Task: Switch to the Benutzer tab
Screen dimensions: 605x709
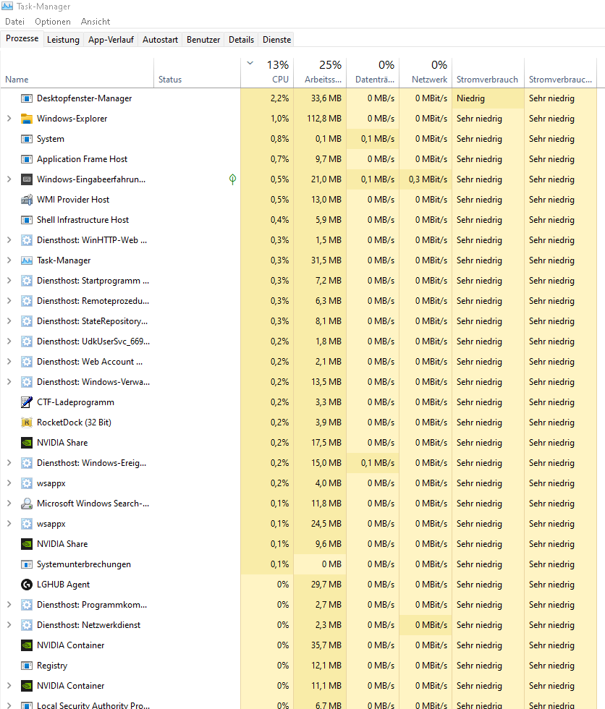Action: [x=203, y=40]
